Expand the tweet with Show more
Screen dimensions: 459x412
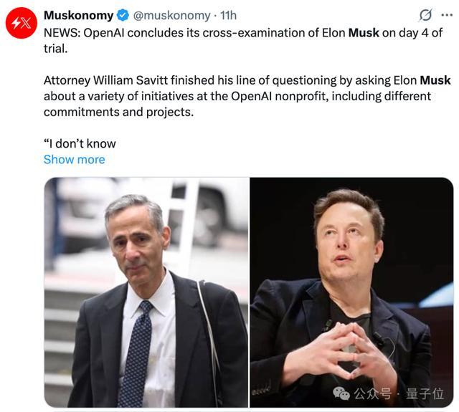[x=75, y=160]
